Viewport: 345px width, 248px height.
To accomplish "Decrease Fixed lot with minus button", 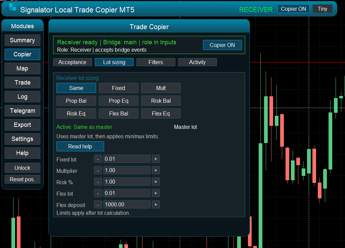I will coord(98,159).
